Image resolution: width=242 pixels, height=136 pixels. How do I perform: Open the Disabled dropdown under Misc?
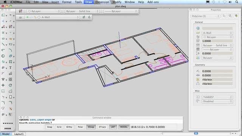(217, 101)
